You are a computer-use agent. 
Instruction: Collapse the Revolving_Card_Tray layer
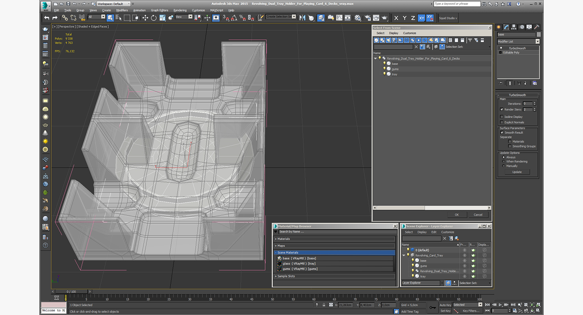pos(404,255)
